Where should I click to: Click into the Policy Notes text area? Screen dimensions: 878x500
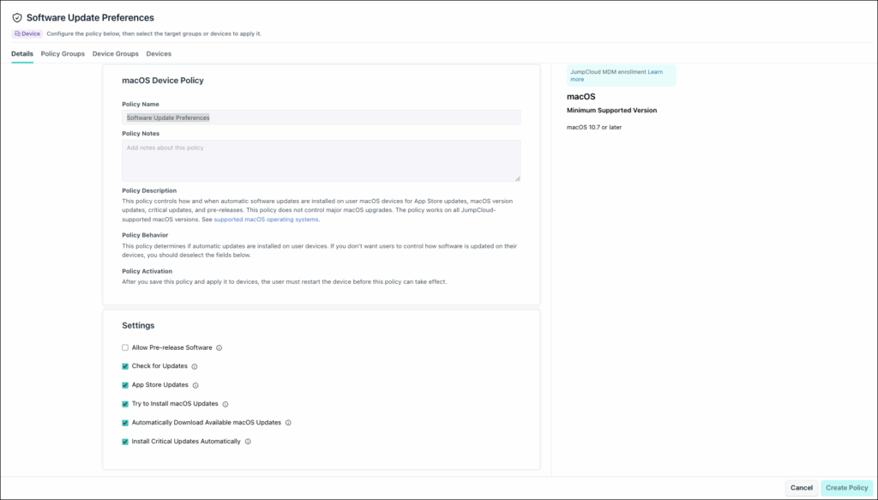pyautogui.click(x=322, y=160)
